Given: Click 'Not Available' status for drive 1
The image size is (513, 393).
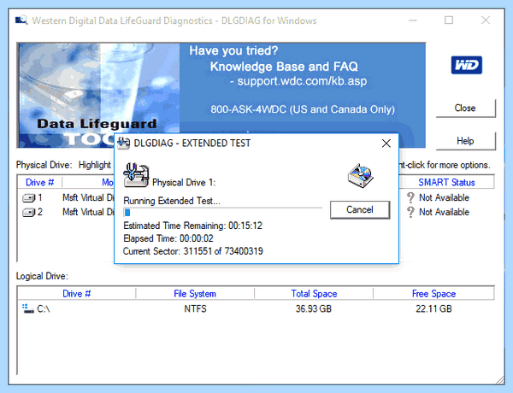Looking at the screenshot, I should click(x=444, y=197).
